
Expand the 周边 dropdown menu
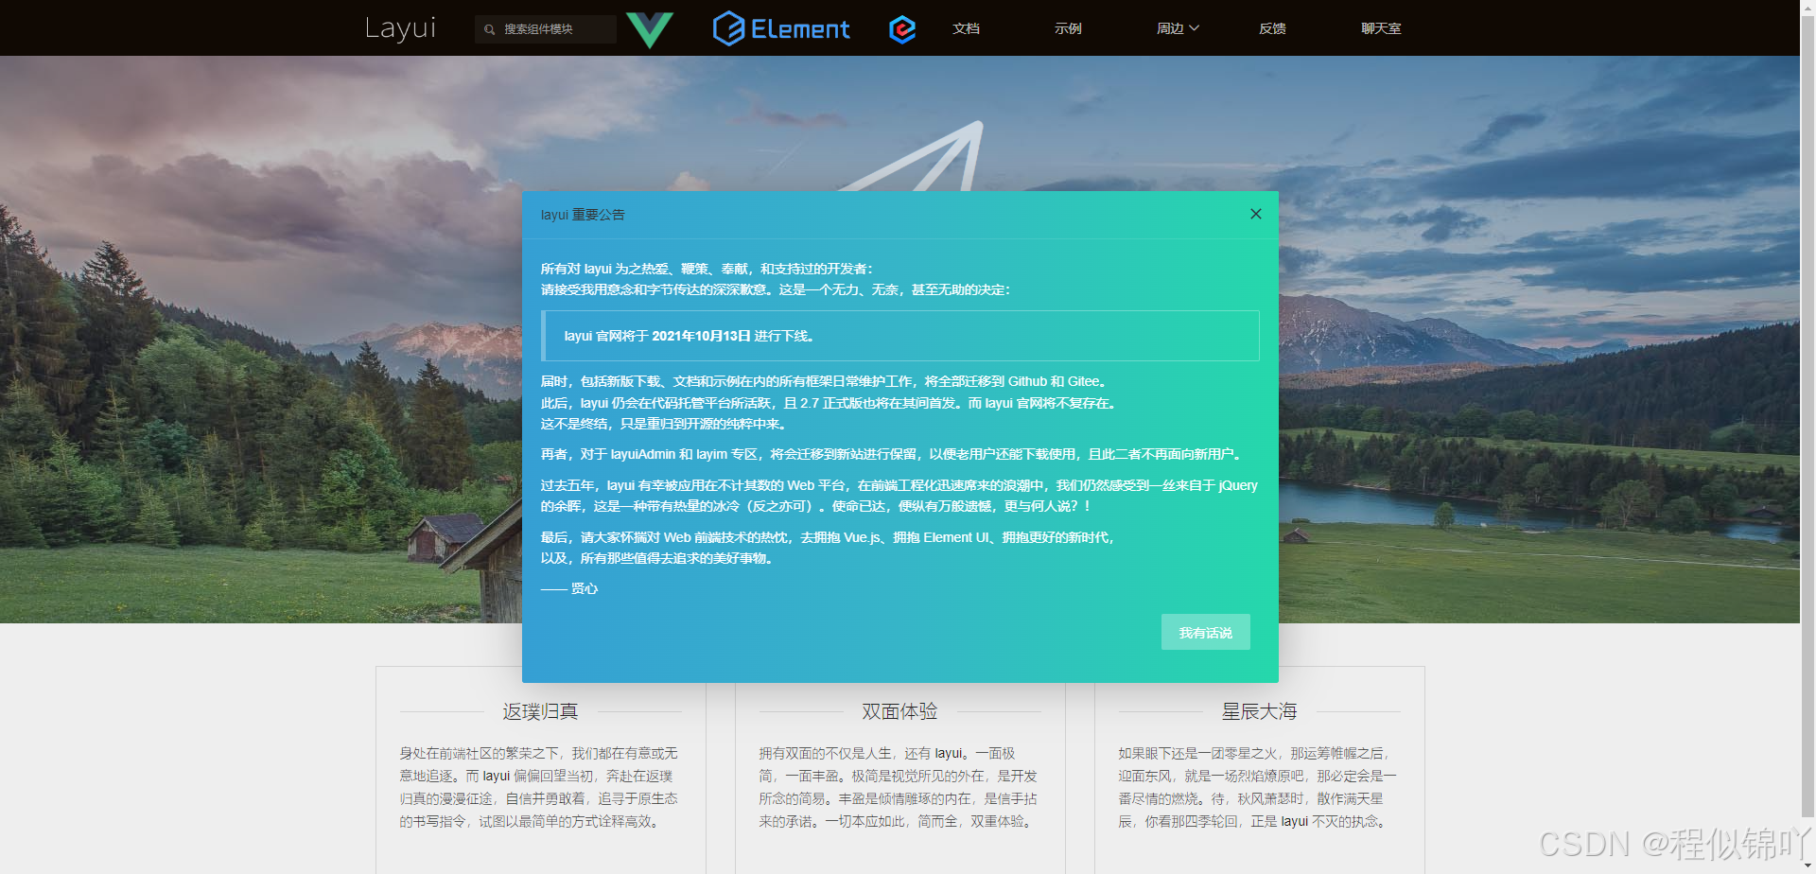click(x=1178, y=28)
